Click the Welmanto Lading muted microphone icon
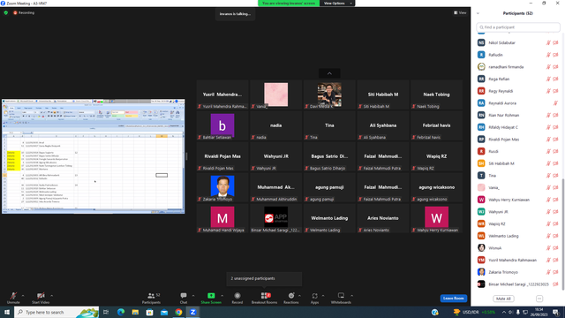The height and width of the screenshot is (318, 565). (x=548, y=236)
